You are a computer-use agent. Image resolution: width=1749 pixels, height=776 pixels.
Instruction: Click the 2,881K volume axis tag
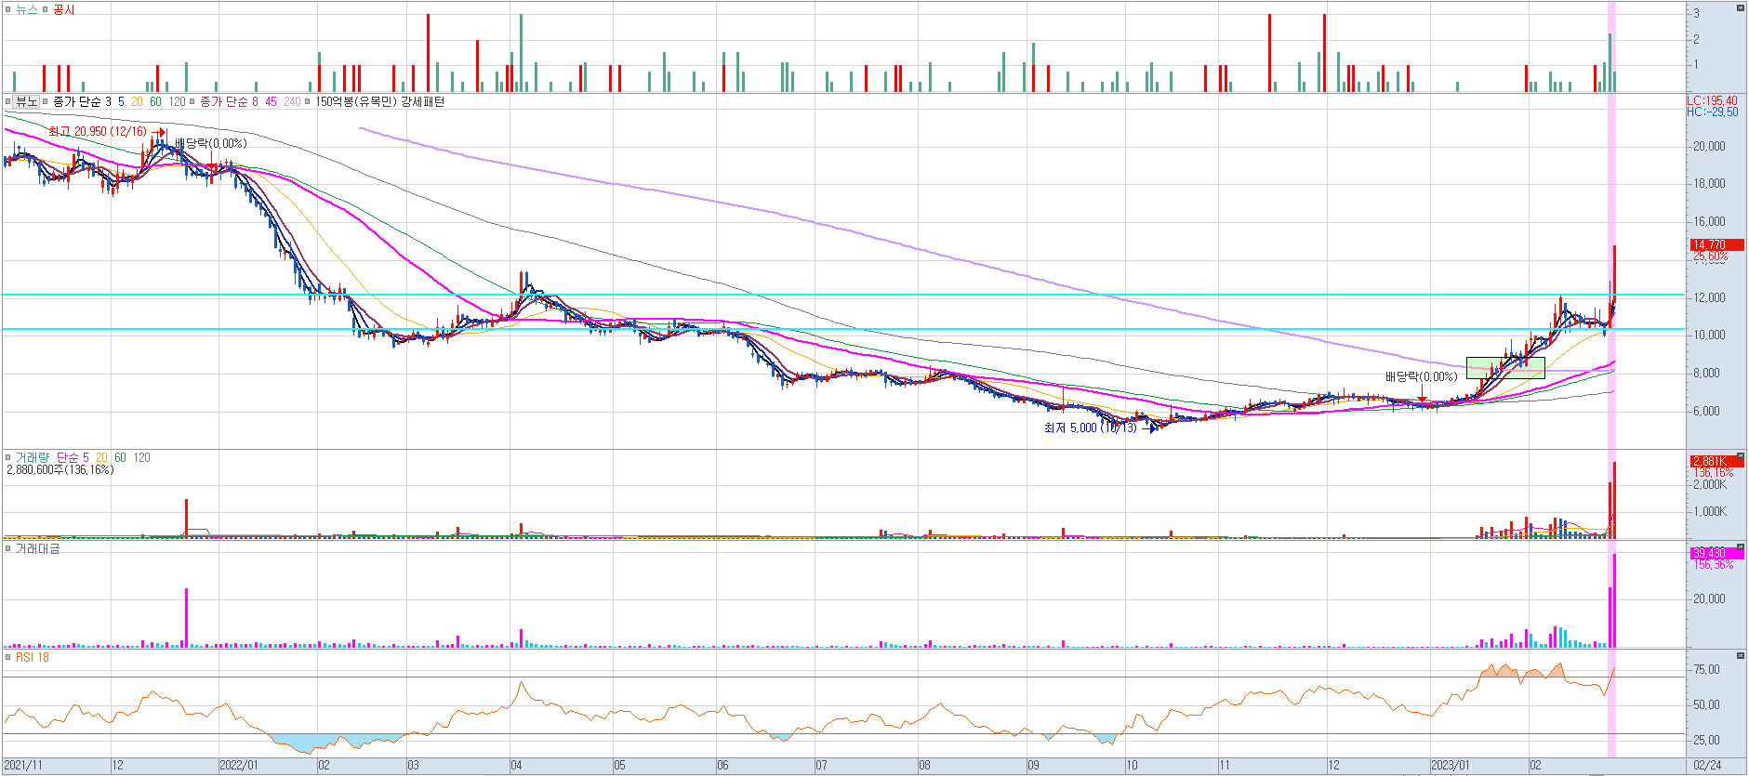pyautogui.click(x=1716, y=462)
